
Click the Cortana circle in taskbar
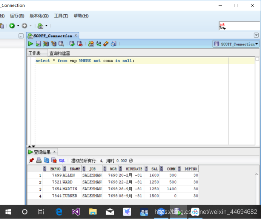pyautogui.click(x=25, y=212)
